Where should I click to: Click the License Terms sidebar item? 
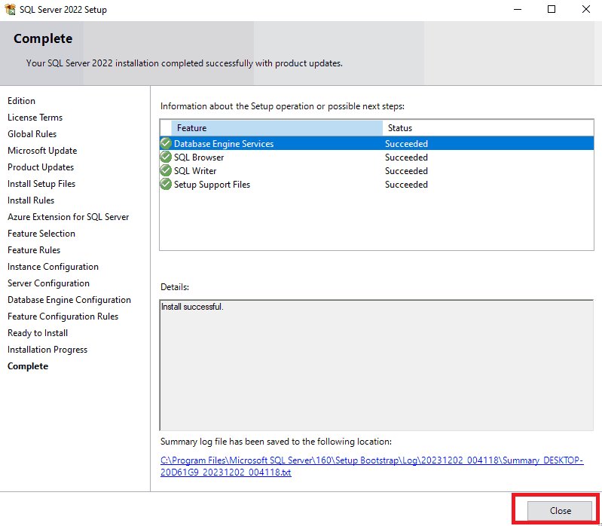click(x=35, y=118)
